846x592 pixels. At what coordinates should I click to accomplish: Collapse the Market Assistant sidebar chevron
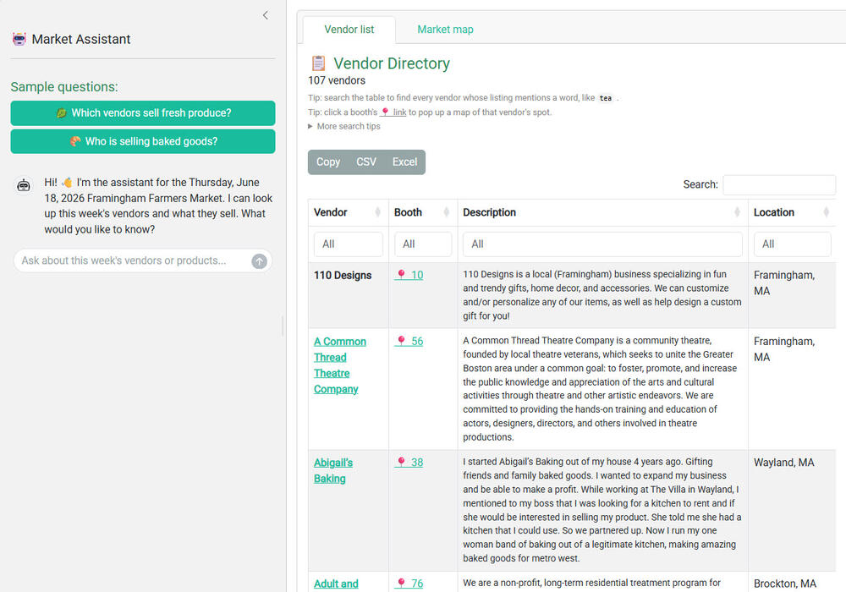pos(265,15)
